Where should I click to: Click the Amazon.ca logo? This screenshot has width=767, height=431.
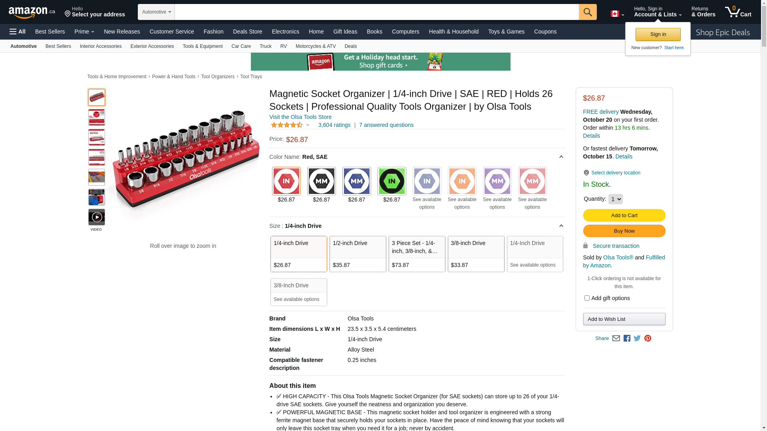32,12
